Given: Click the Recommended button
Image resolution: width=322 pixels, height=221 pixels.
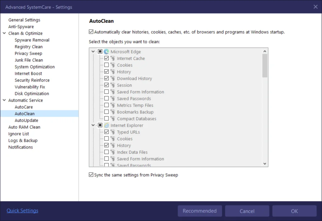Looking at the screenshot, I should click(200, 211).
